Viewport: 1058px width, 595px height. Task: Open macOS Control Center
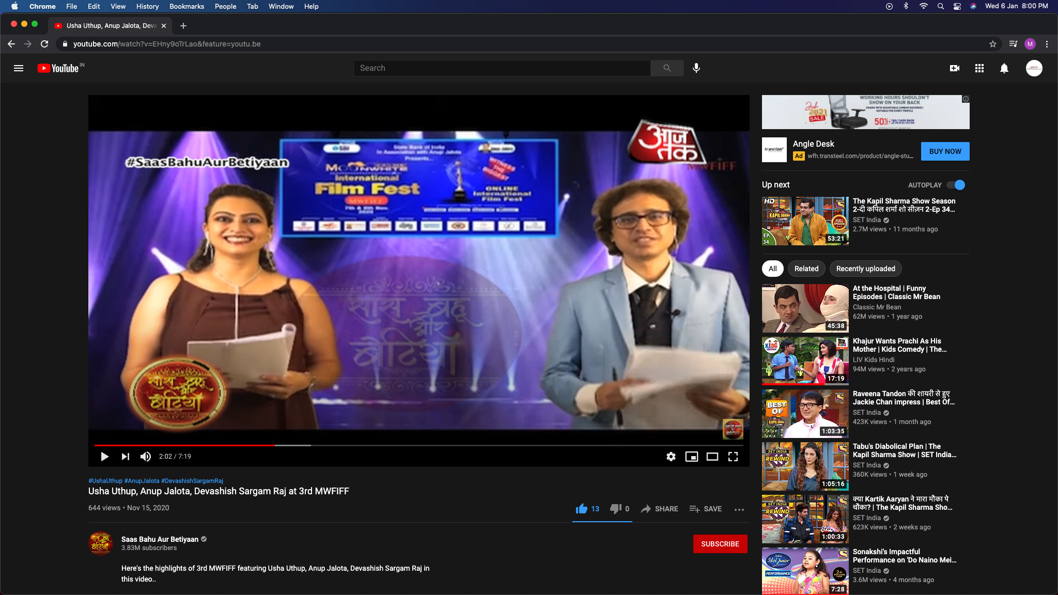[957, 6]
